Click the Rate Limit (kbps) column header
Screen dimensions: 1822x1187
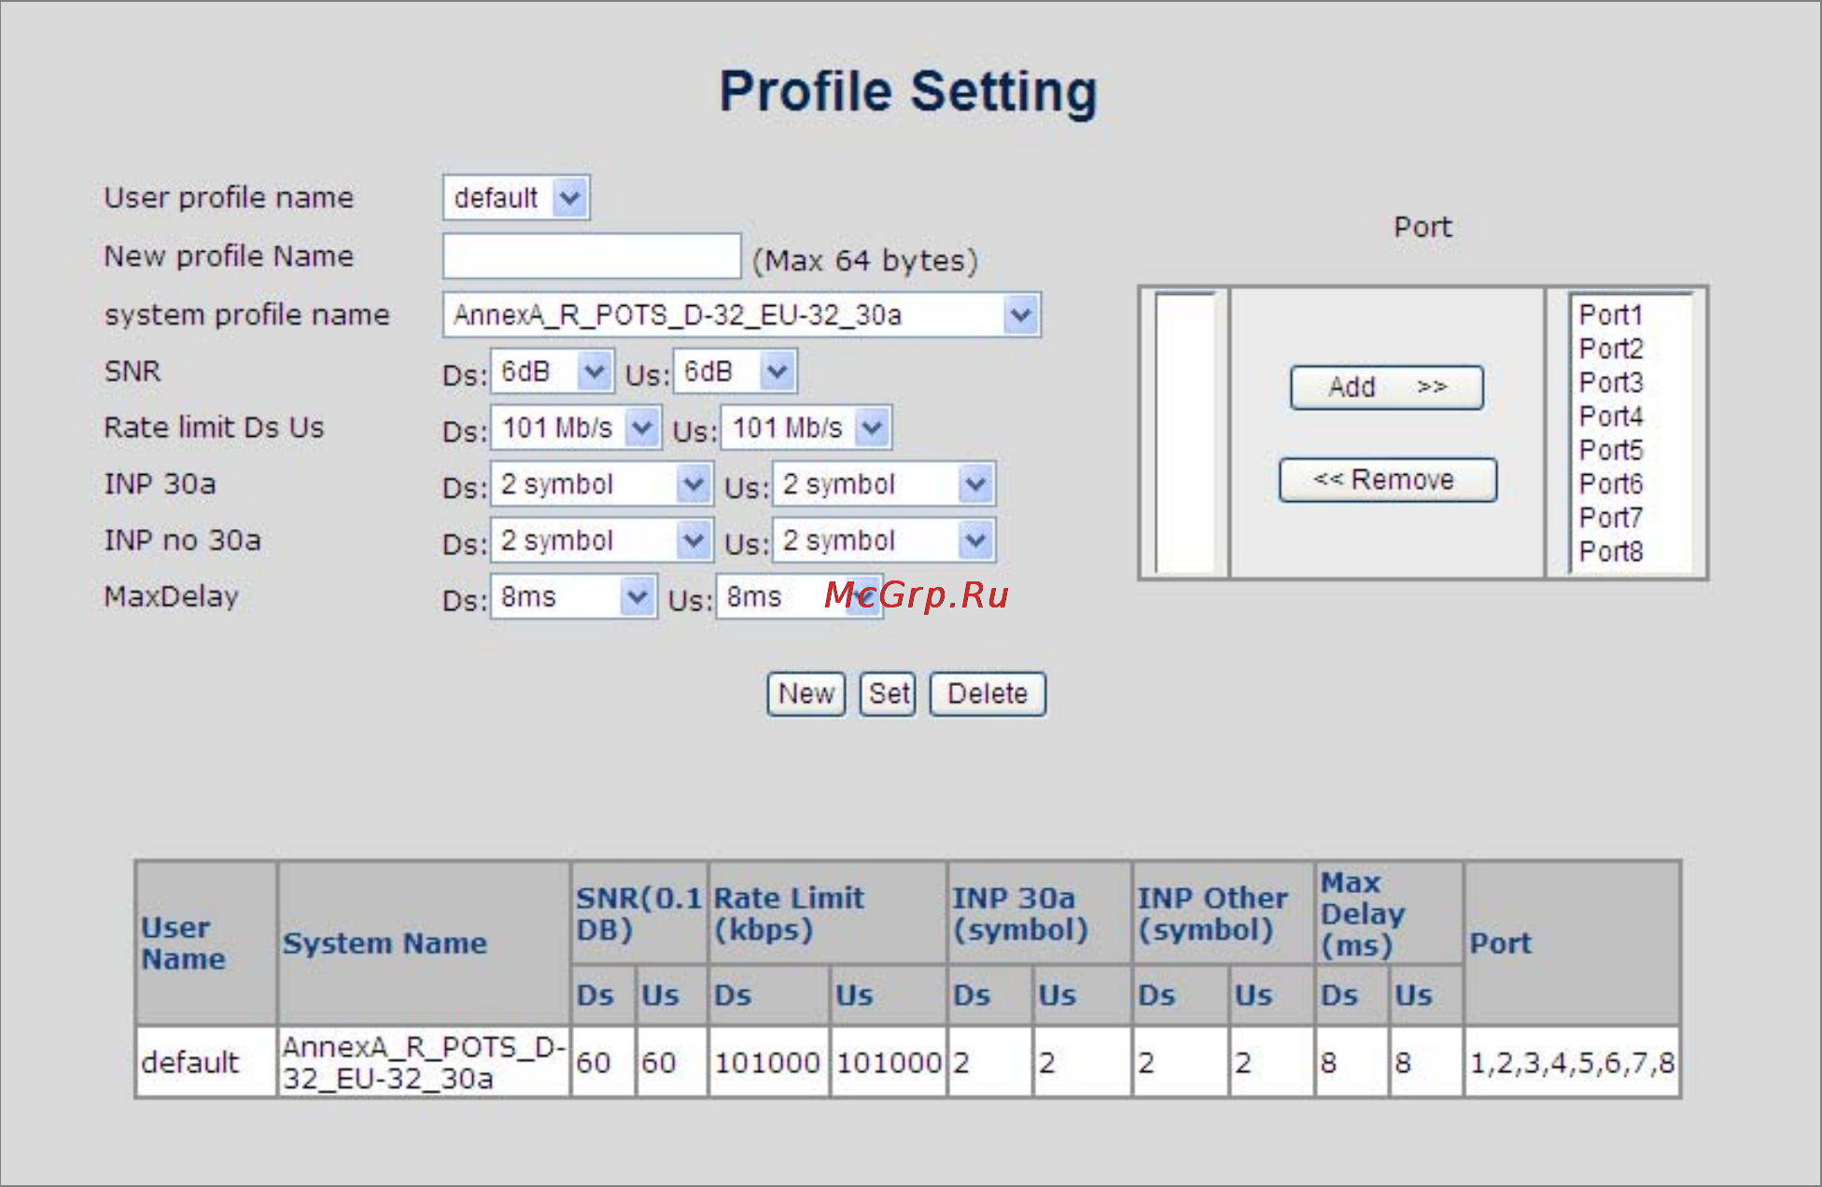tap(827, 914)
